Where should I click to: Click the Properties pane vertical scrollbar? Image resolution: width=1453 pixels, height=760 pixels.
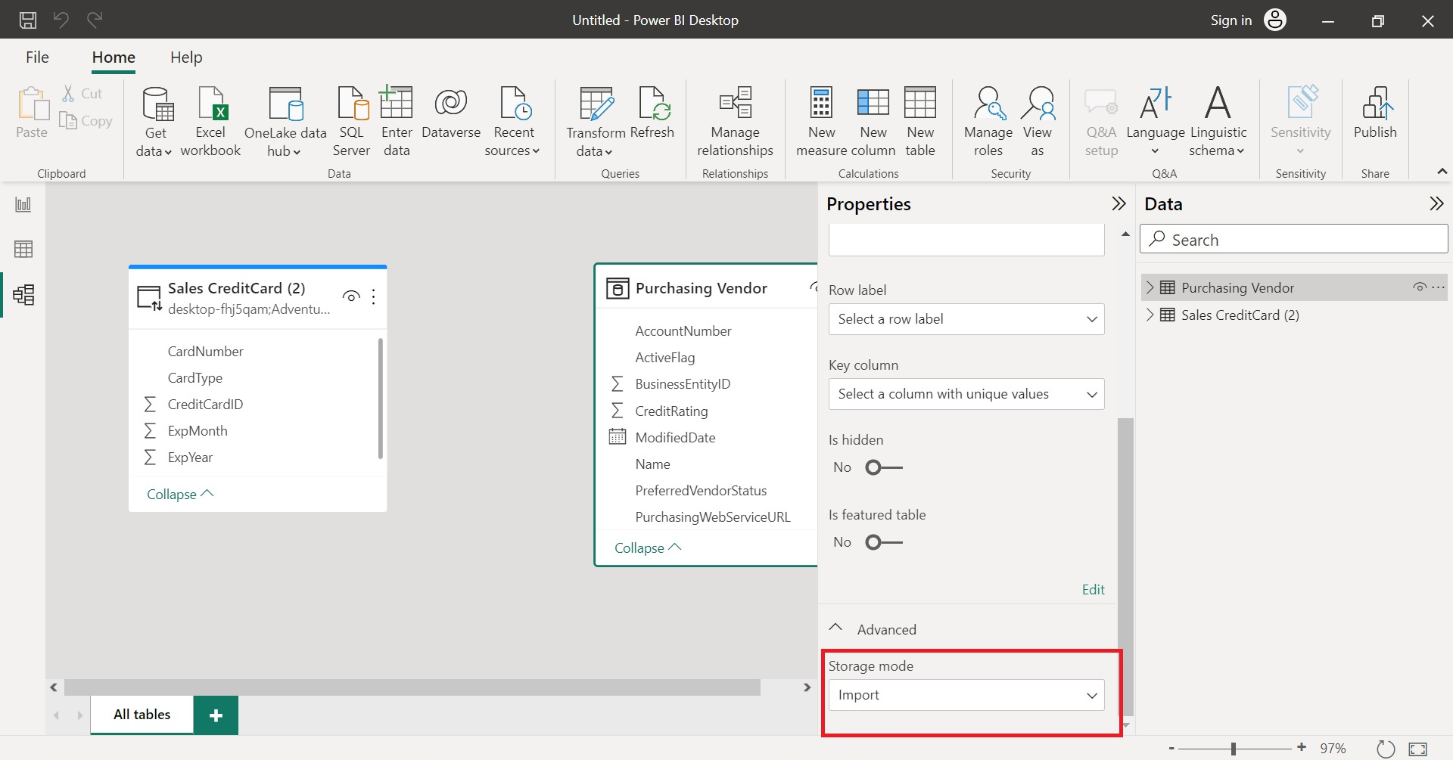point(1126,566)
